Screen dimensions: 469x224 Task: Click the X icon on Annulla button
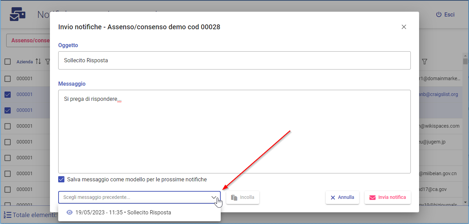pos(333,198)
